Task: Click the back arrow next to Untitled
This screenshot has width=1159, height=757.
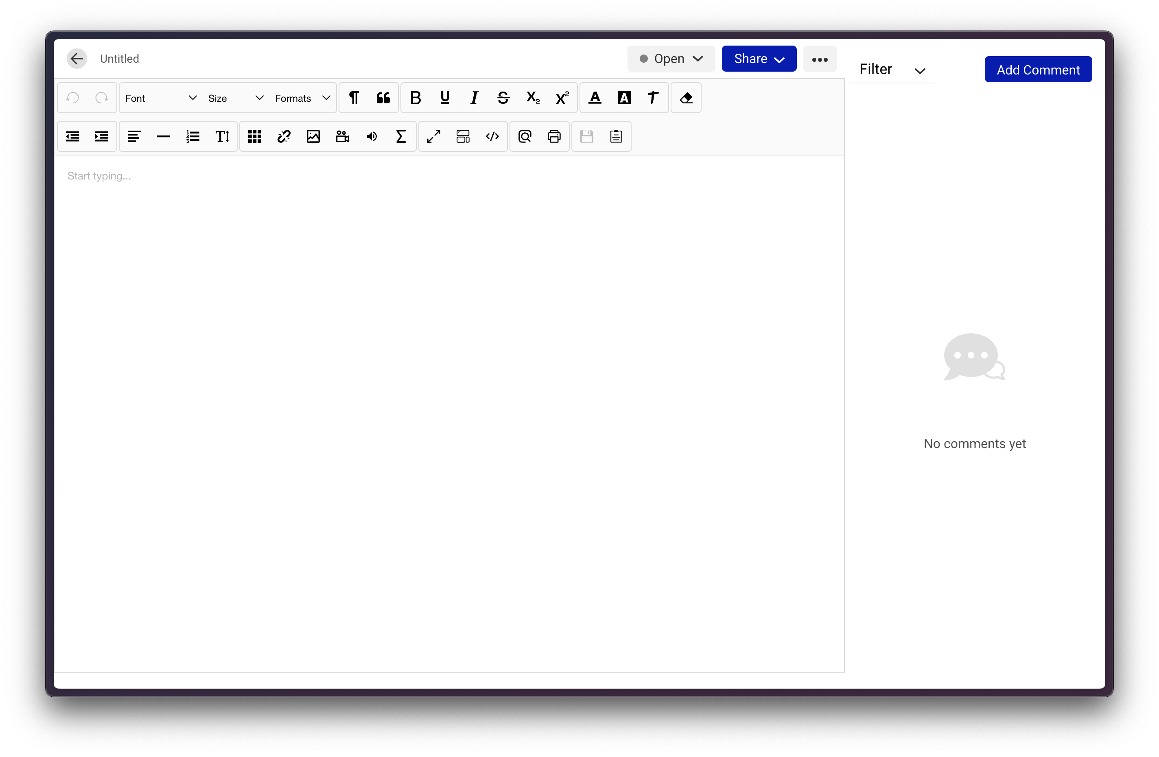Action: (x=77, y=59)
